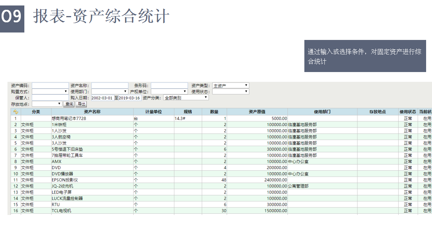This screenshot has height=231, width=432.
Task: Open the 使用部门 dropdown
Action: tap(110, 92)
